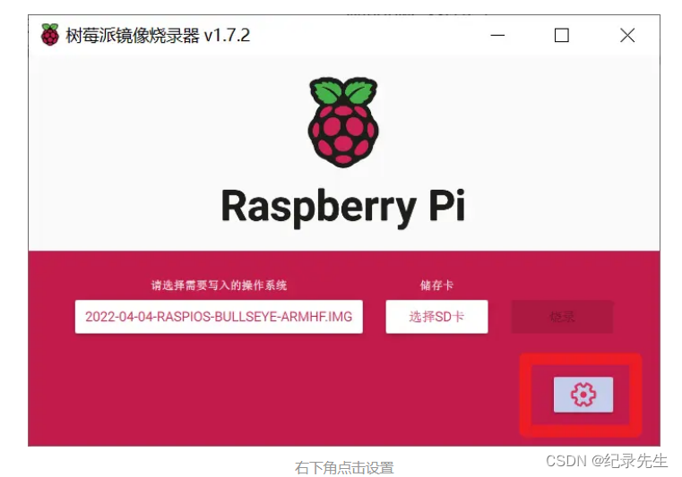Click the 选择SD卡 button
Screen dimensions: 682x477
tap(436, 317)
